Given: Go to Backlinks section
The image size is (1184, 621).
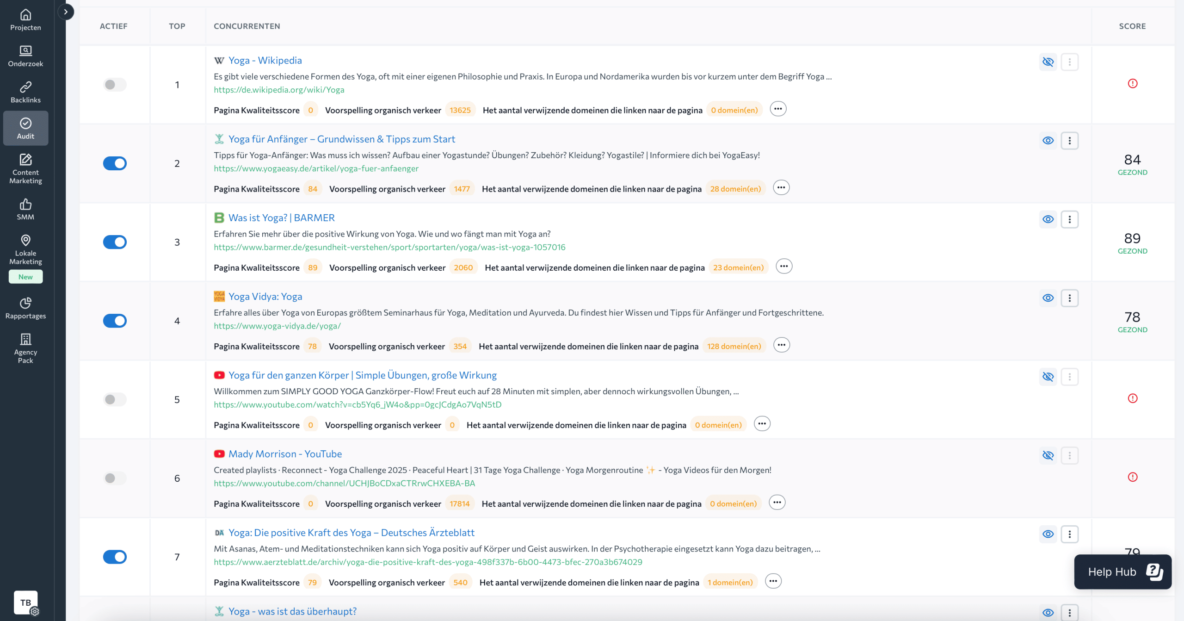Looking at the screenshot, I should pos(25,92).
